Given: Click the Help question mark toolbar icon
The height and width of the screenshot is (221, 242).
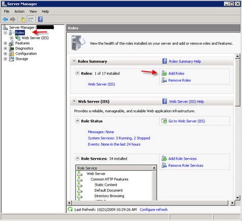Looking at the screenshot, I should [40, 19].
